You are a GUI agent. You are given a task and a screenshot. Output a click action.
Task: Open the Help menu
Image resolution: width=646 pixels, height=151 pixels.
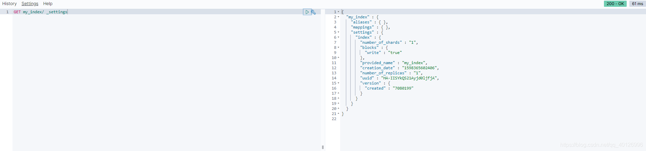tap(48, 4)
